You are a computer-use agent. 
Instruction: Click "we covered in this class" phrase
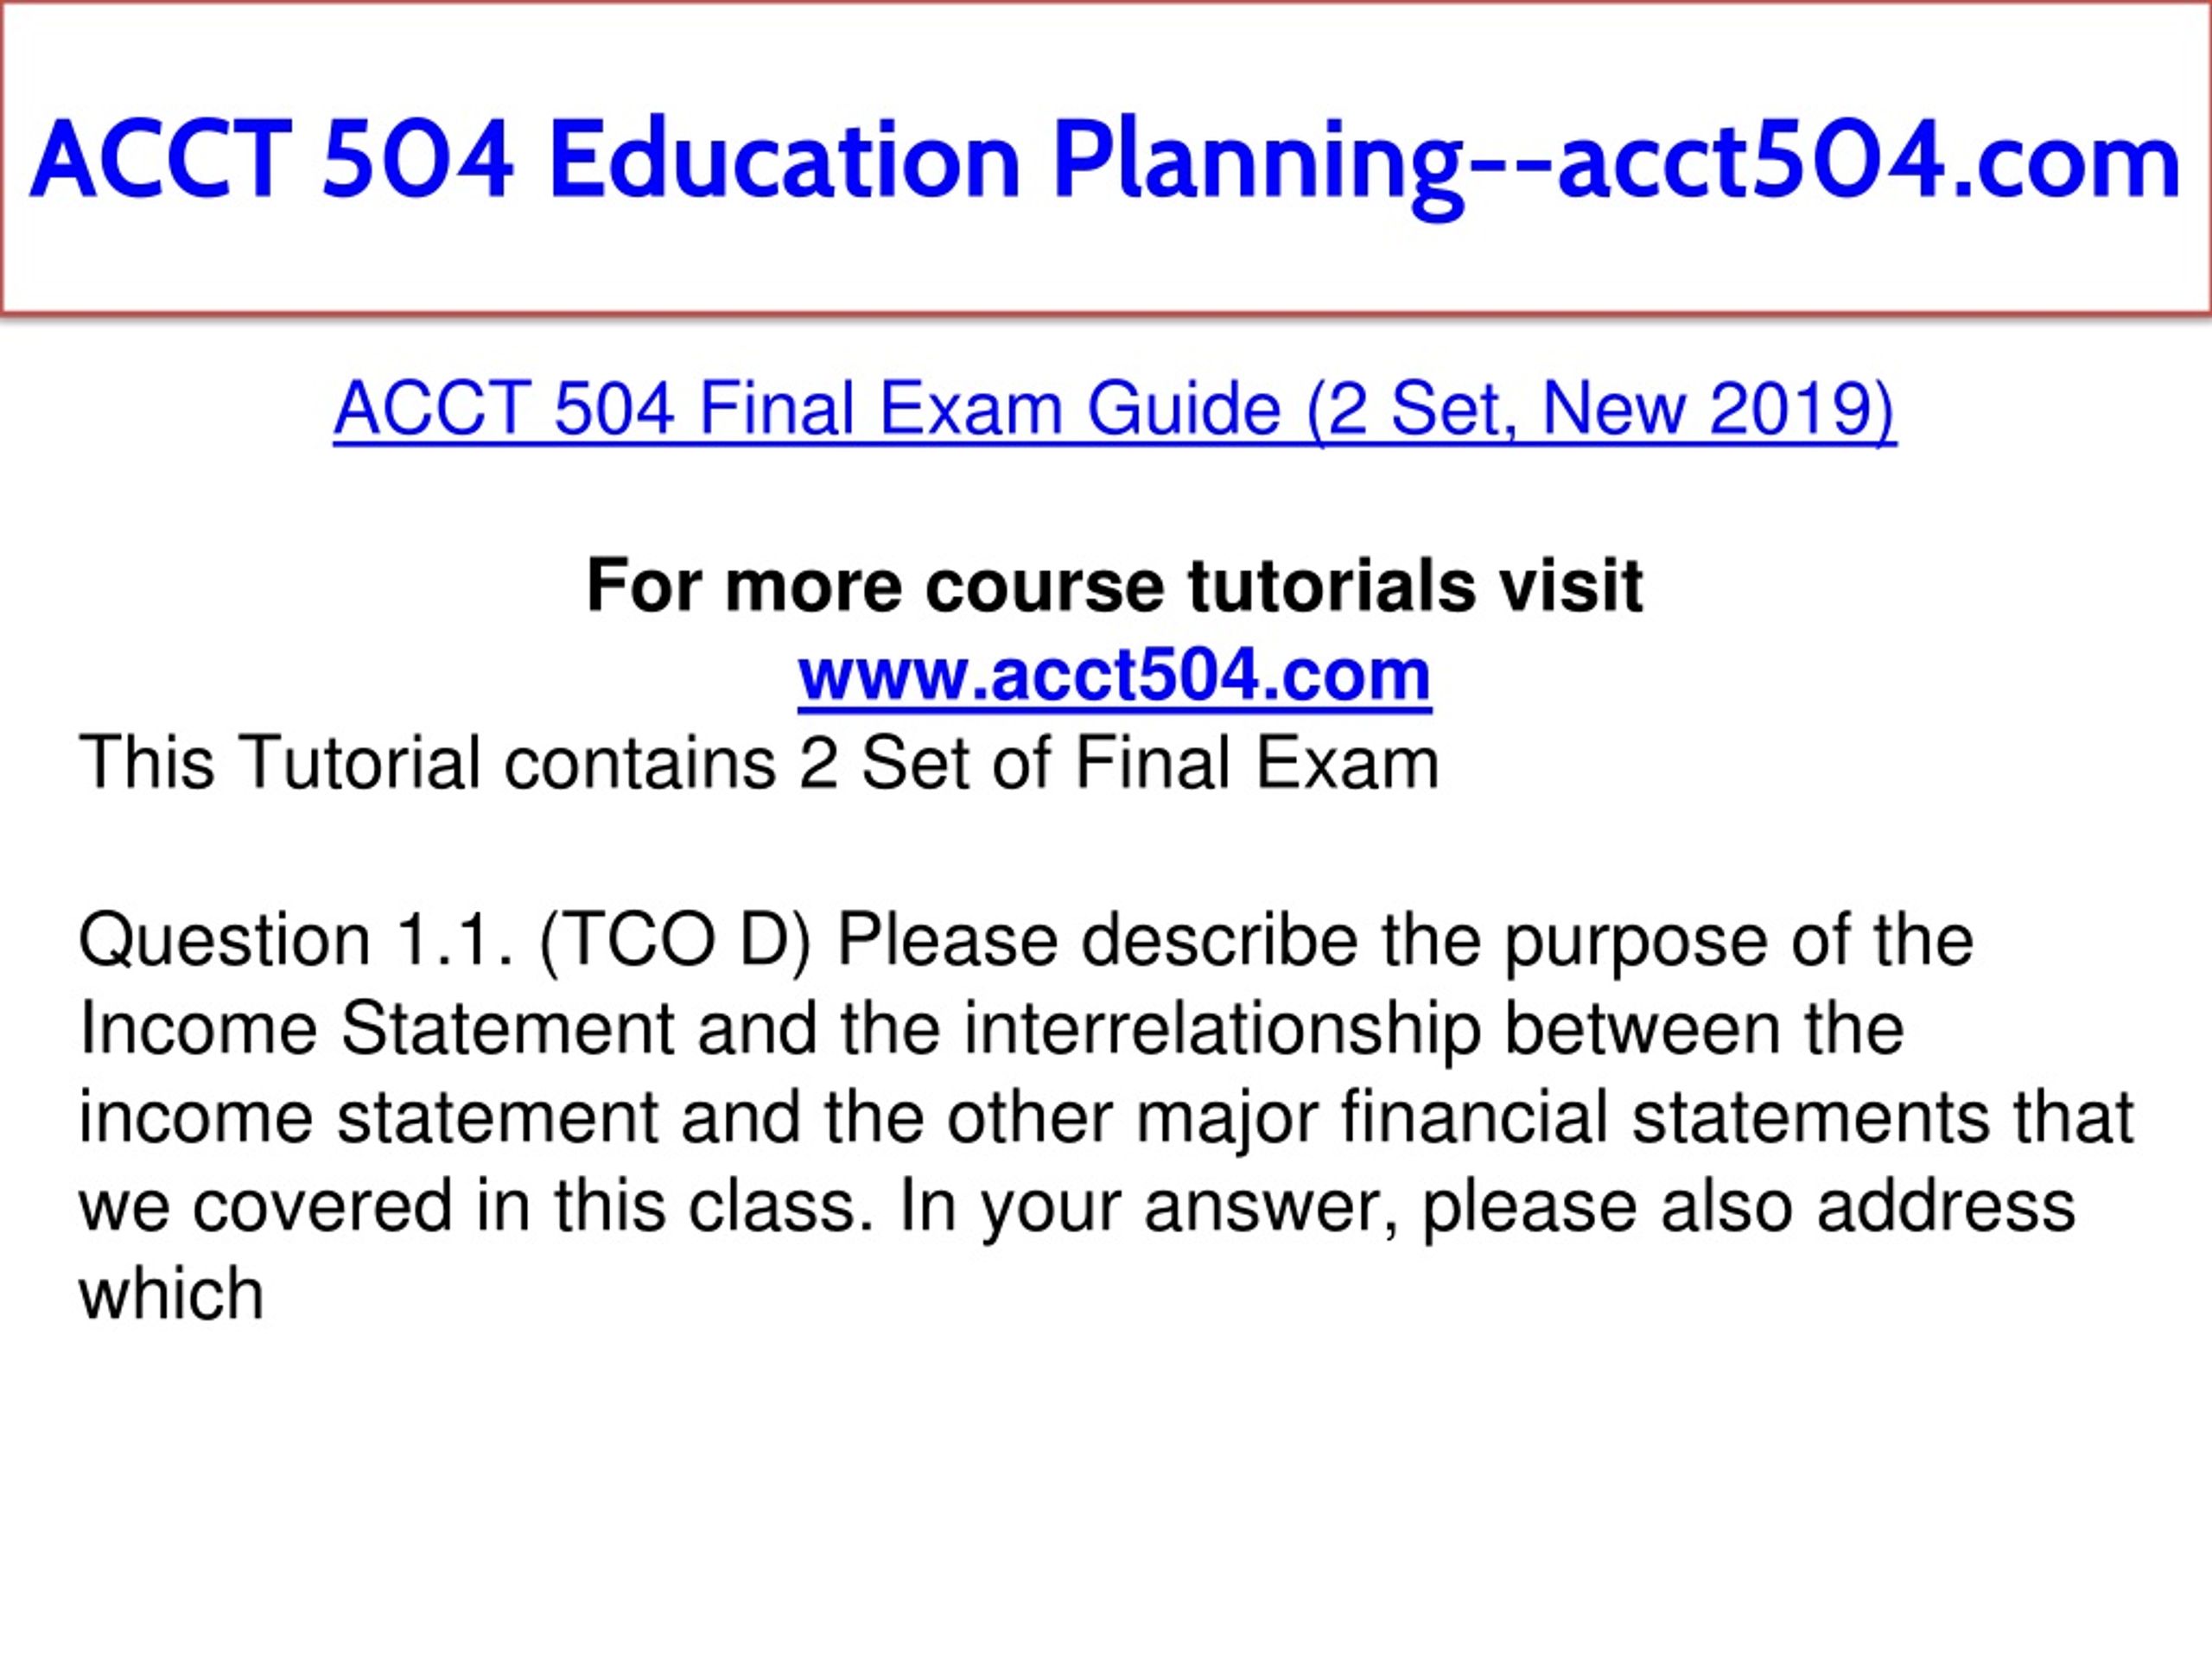[469, 1207]
